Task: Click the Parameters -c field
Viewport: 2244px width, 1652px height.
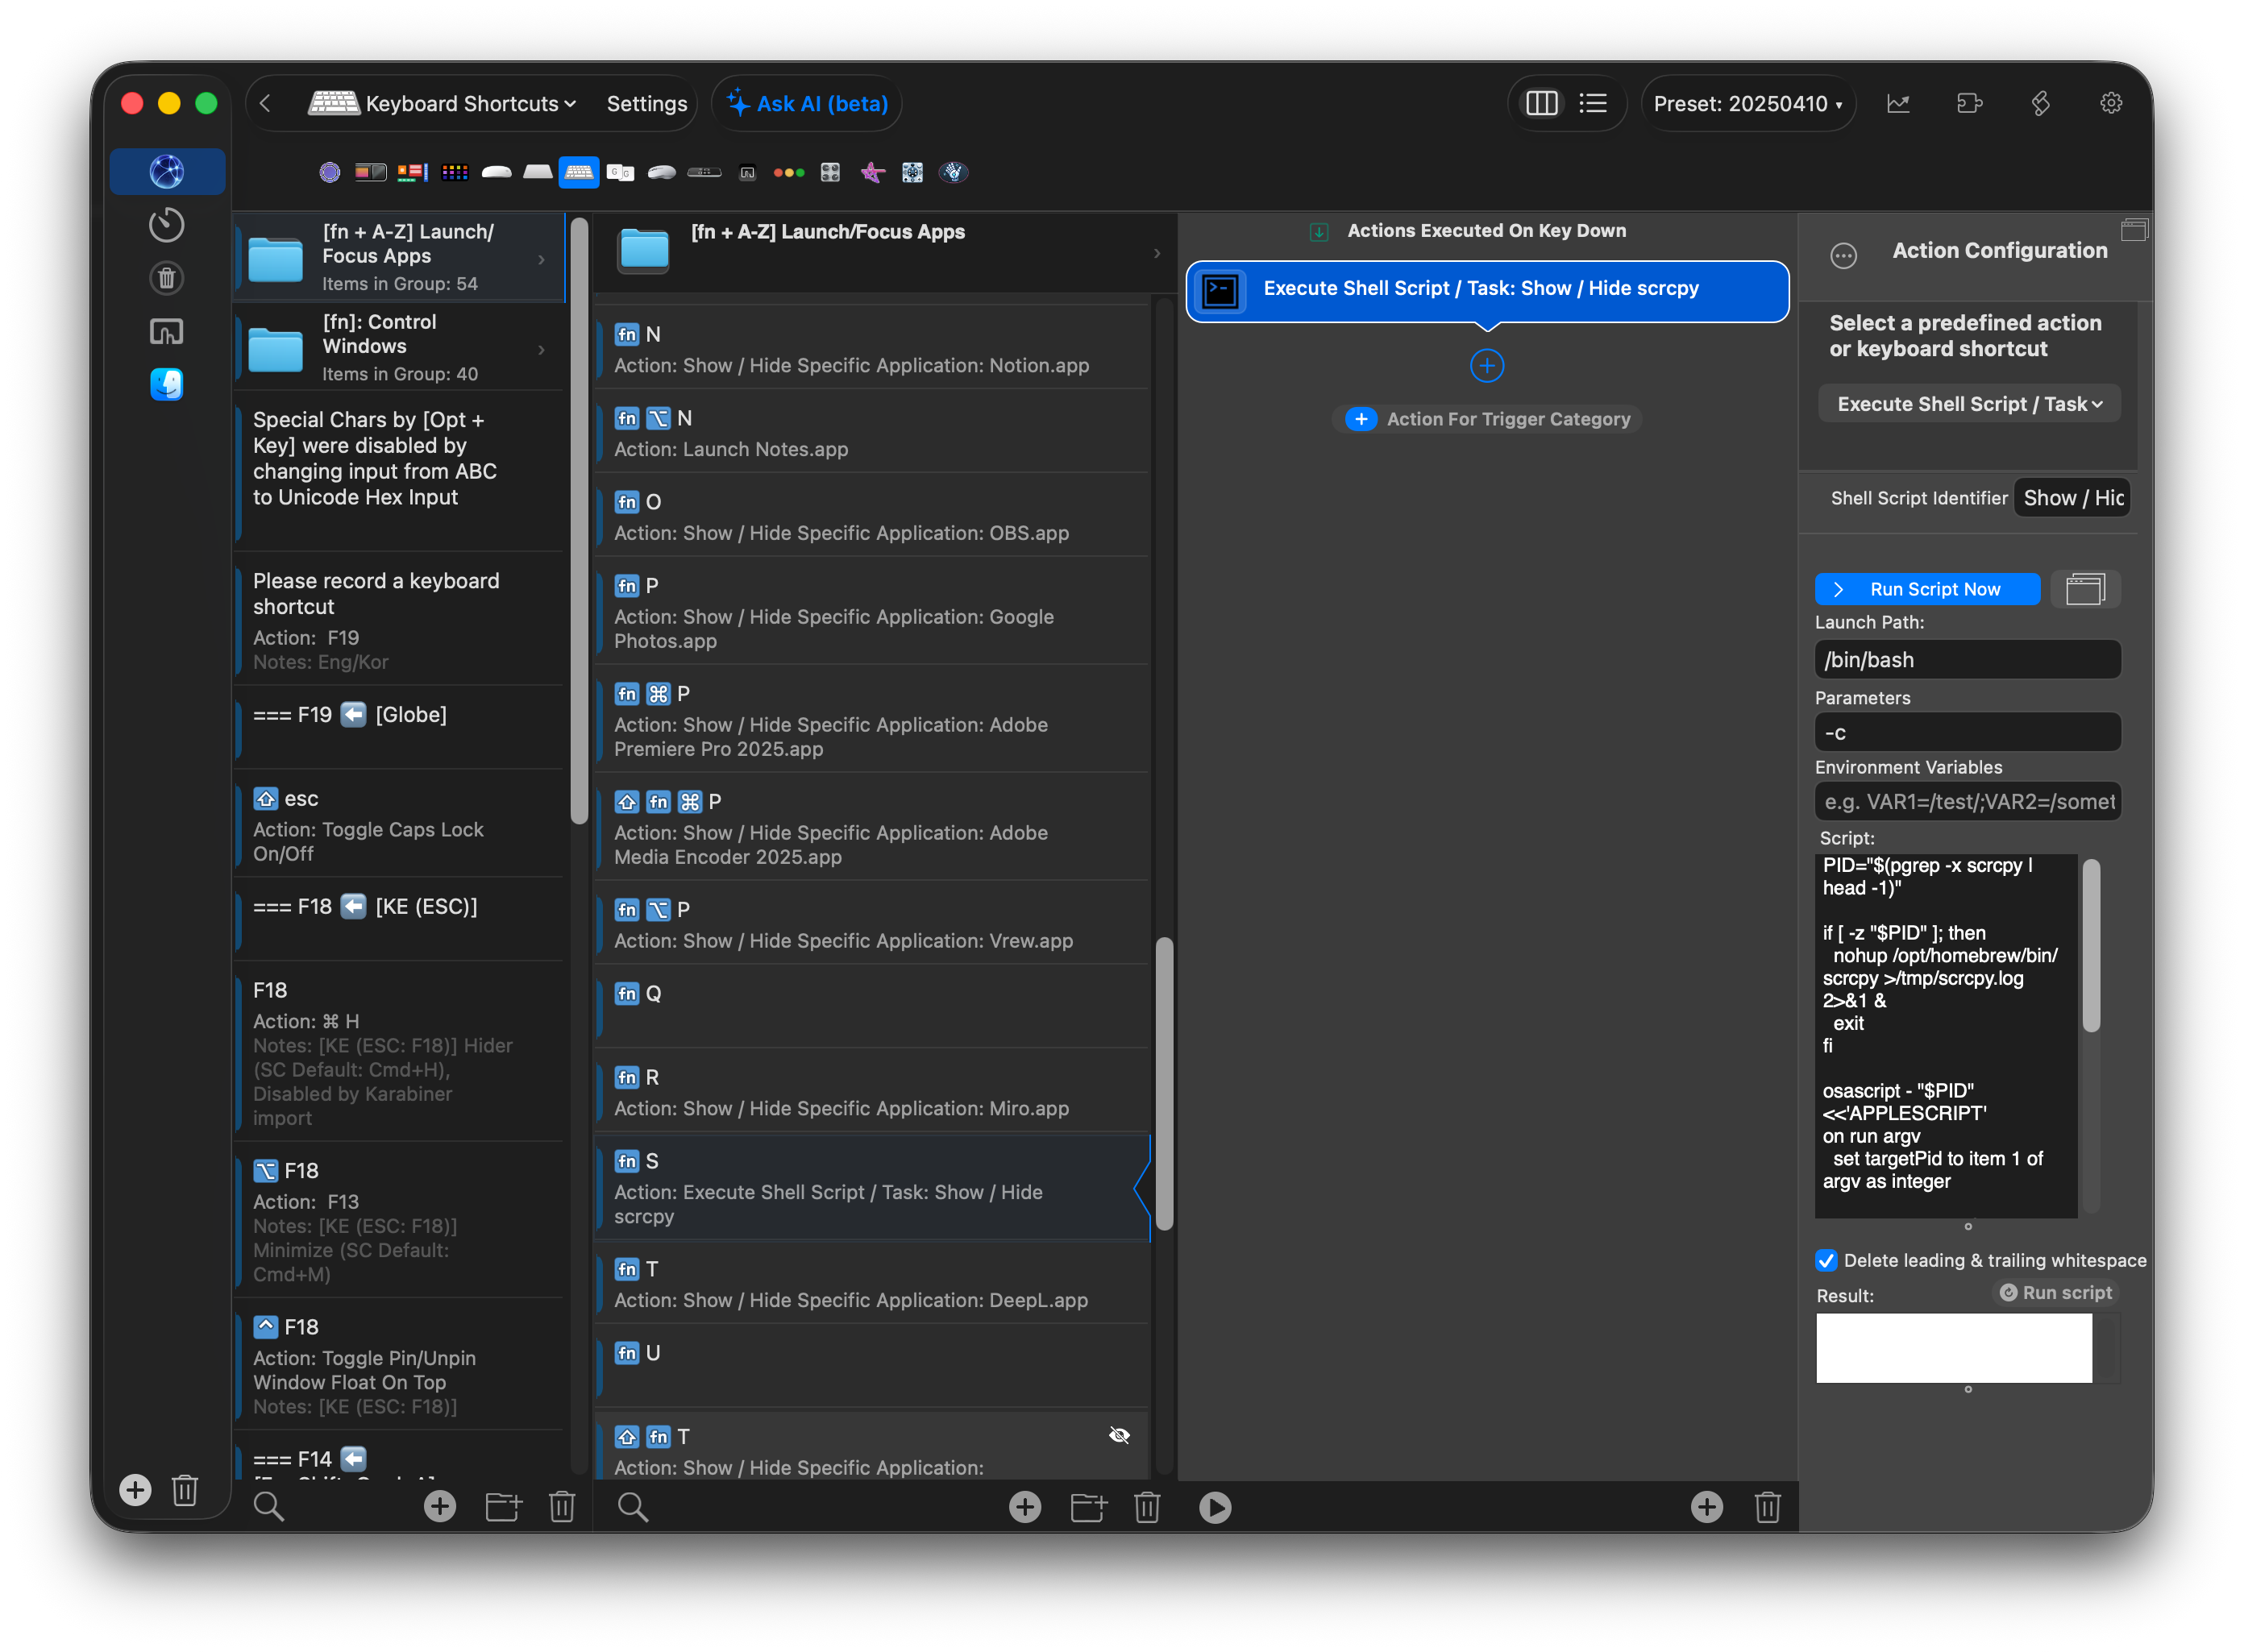Action: 1967,732
